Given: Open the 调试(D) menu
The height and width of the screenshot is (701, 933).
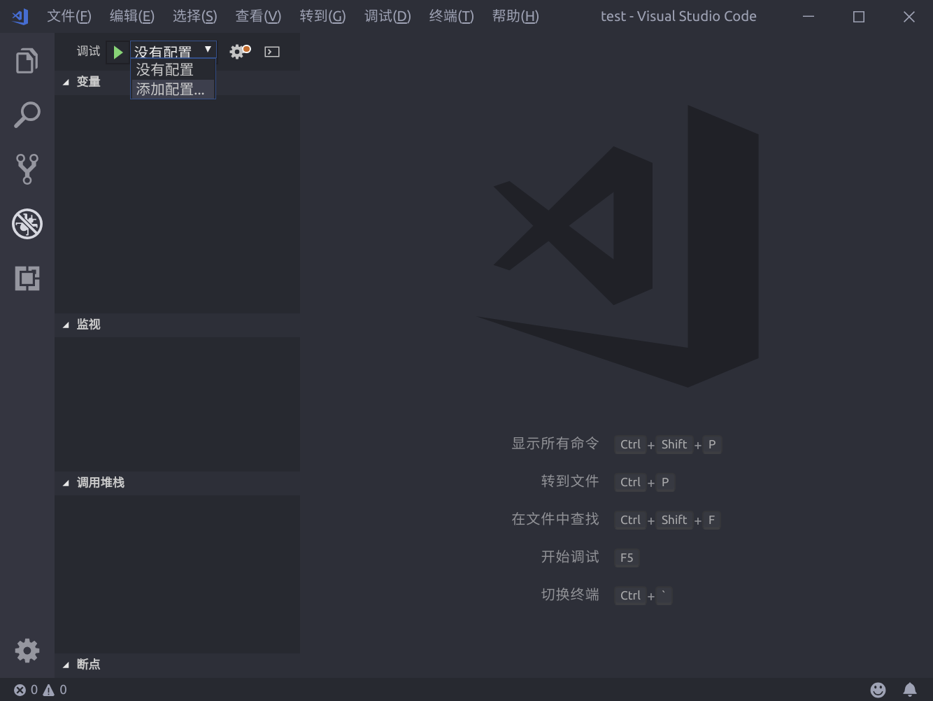Looking at the screenshot, I should tap(387, 16).
